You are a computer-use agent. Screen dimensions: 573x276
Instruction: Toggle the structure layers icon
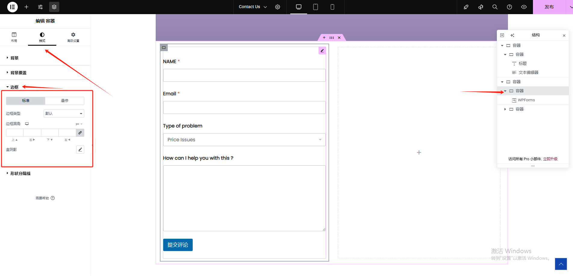(54, 7)
